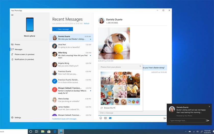Viewport: 214px width, 134px height.
Task: Dismiss the Daniela Duarte notification toast
Action: (209, 106)
